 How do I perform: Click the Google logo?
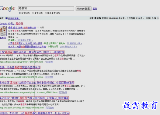[x=7, y=9]
